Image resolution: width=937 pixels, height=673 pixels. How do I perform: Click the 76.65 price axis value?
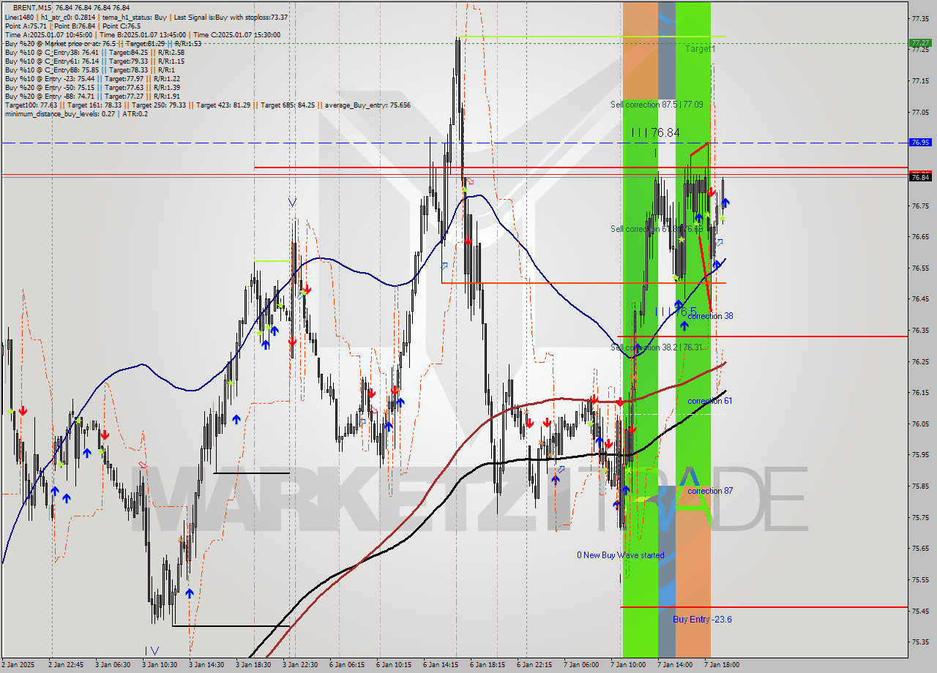[920, 236]
